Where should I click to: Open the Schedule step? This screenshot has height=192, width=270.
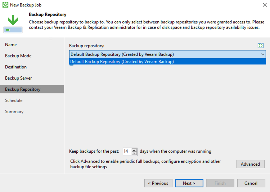pyautogui.click(x=14, y=100)
